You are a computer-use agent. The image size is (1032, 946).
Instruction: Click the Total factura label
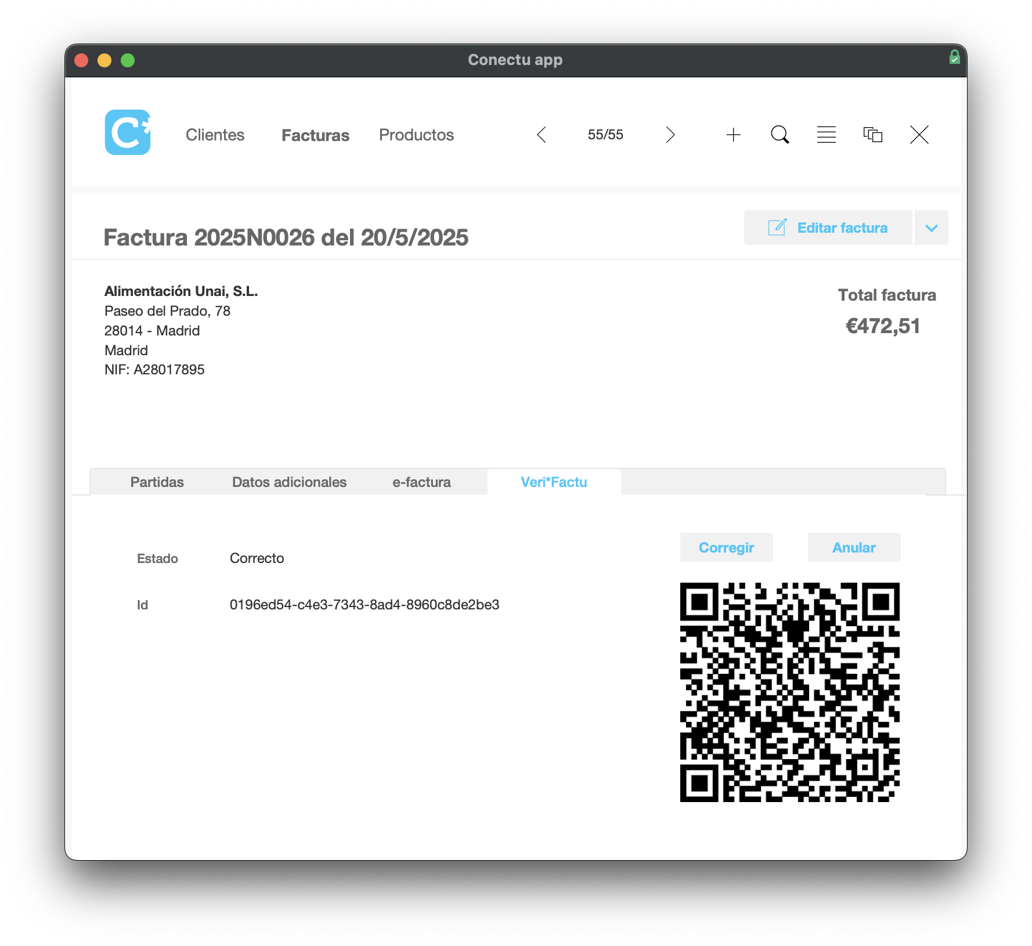click(887, 295)
